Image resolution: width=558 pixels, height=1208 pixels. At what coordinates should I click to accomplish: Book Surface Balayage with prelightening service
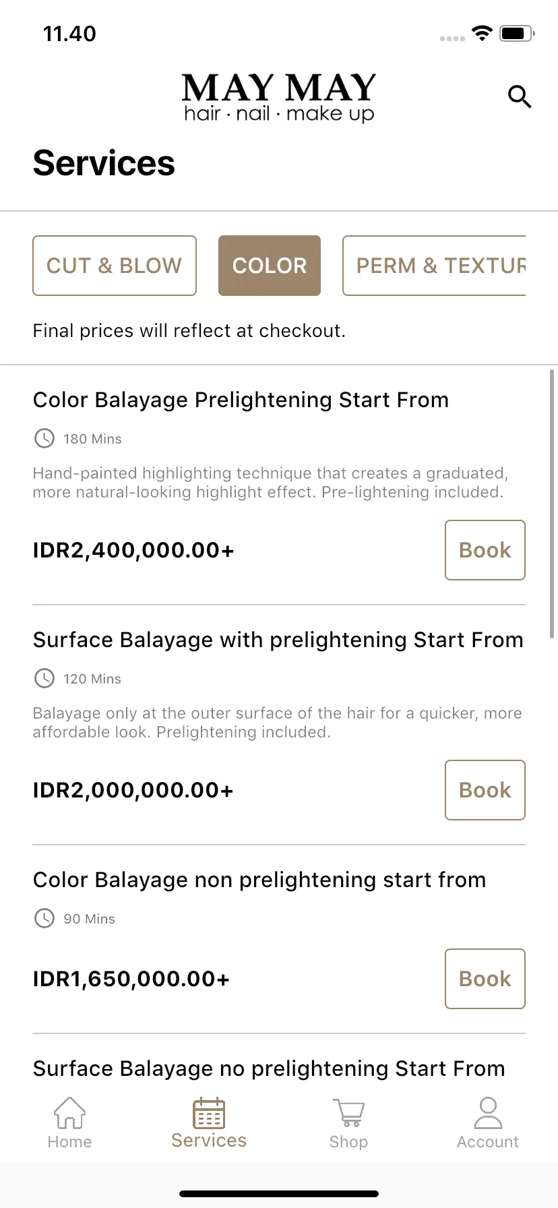[485, 790]
